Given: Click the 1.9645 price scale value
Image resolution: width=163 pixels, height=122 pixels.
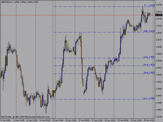Looking at the screenshot, I should pos(159,47).
